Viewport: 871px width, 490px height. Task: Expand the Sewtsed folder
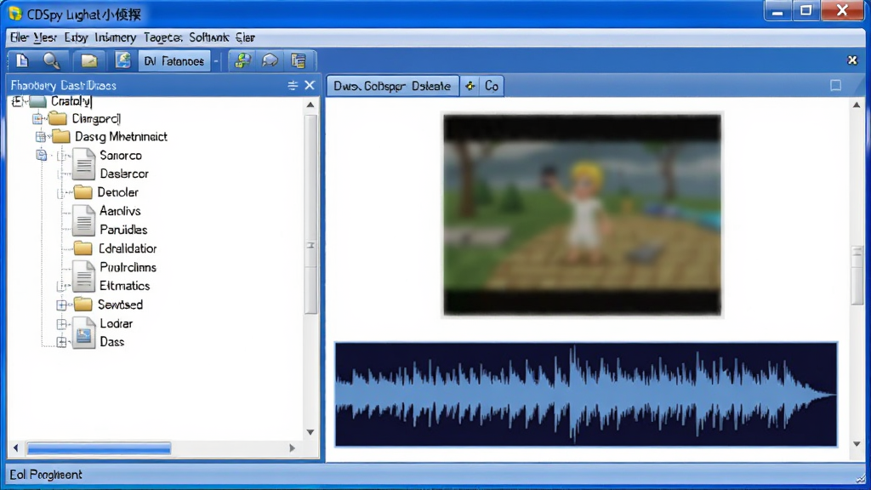click(61, 305)
